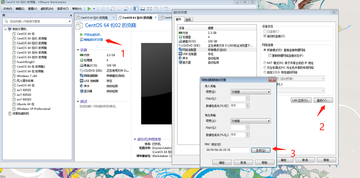Click outgoing 数据包丢失(%)(L) spinner arrows

pos(247,135)
